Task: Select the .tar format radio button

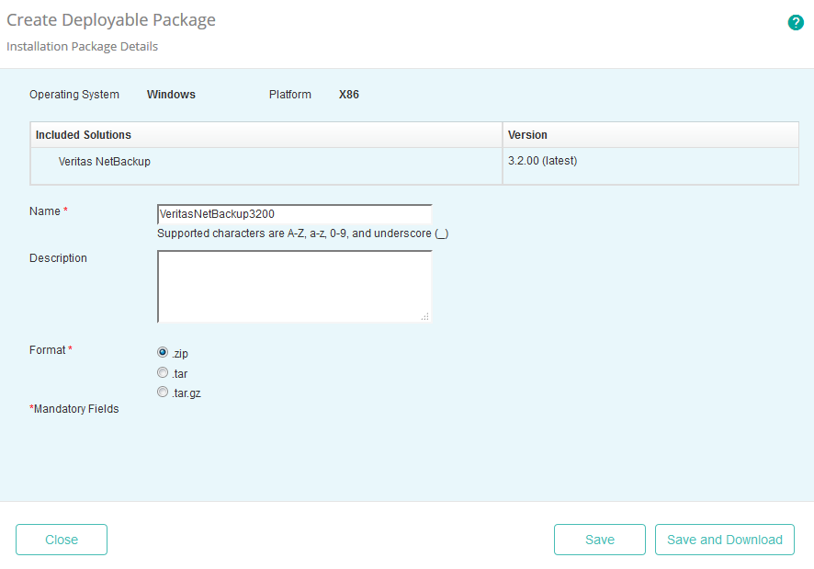Action: click(x=163, y=372)
